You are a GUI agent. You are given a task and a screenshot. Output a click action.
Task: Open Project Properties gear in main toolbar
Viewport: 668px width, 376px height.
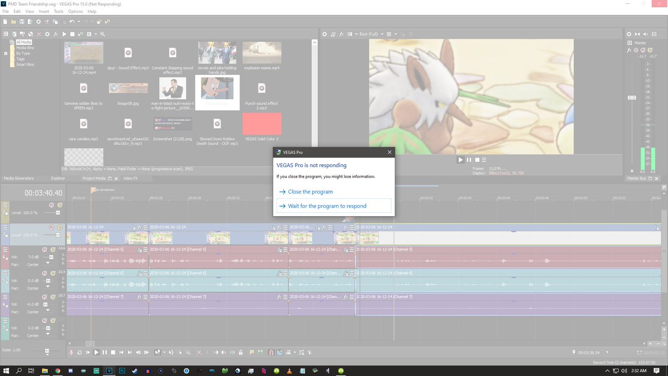pos(38,21)
